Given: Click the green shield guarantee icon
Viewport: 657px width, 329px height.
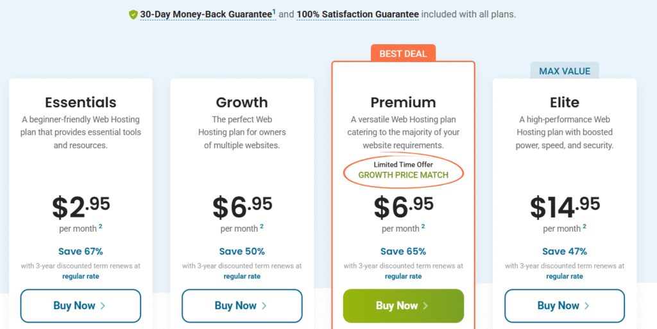Looking at the screenshot, I should tap(133, 15).
